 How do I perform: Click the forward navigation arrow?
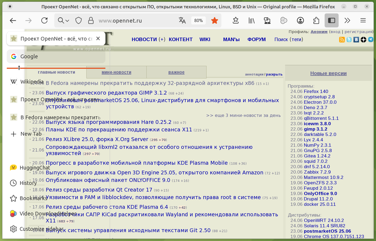click(29, 20)
